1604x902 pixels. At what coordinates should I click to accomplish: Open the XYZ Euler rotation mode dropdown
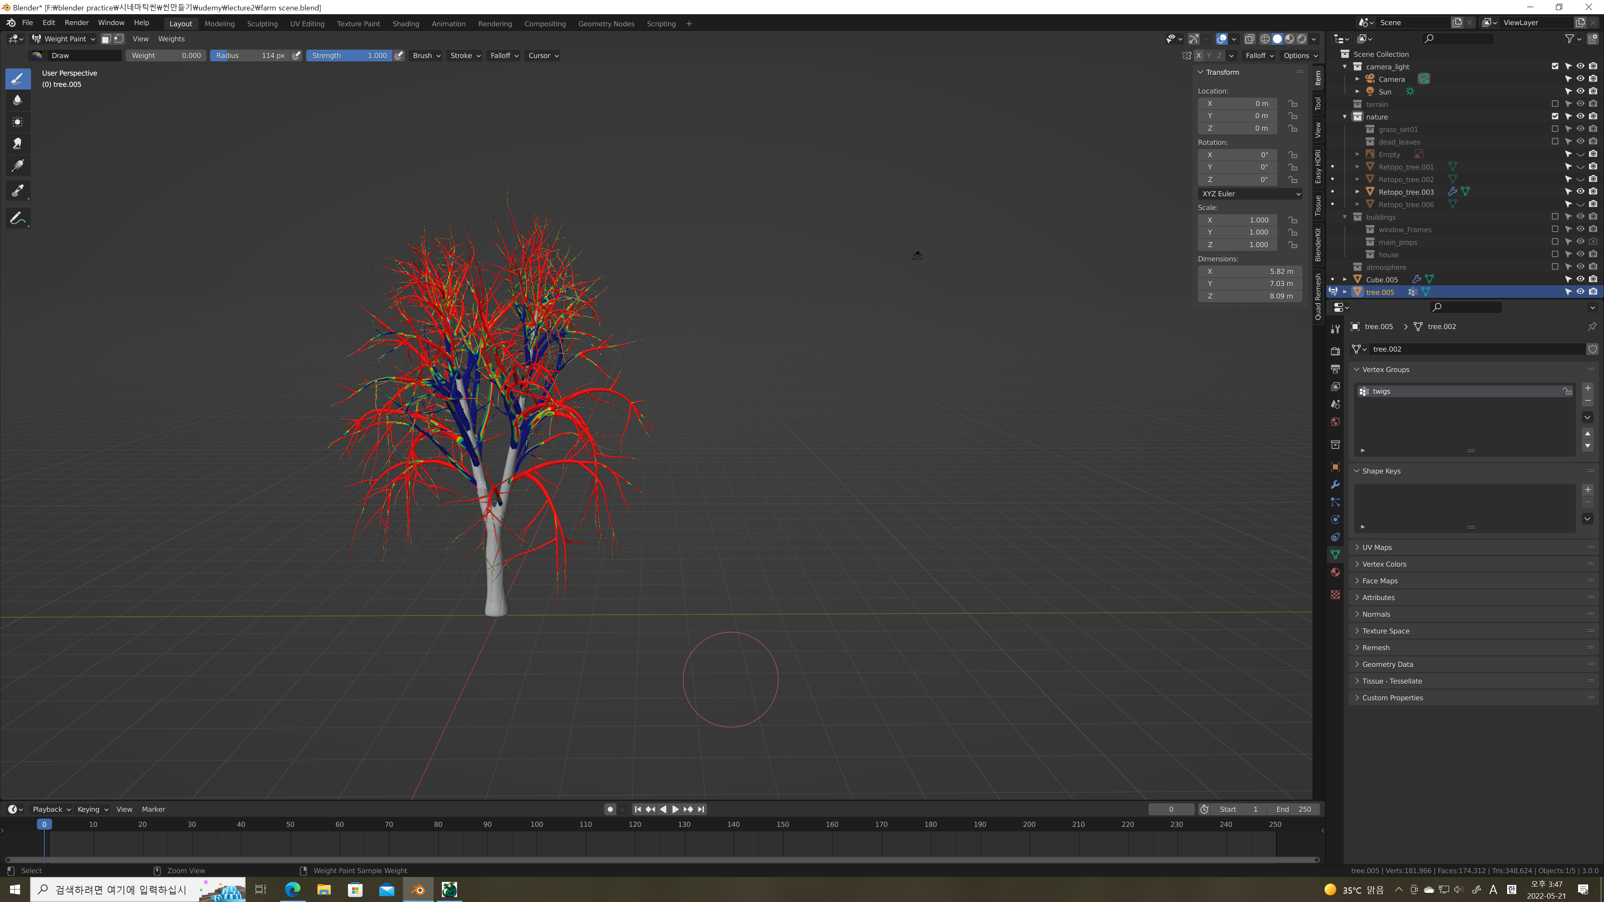[x=1249, y=194]
